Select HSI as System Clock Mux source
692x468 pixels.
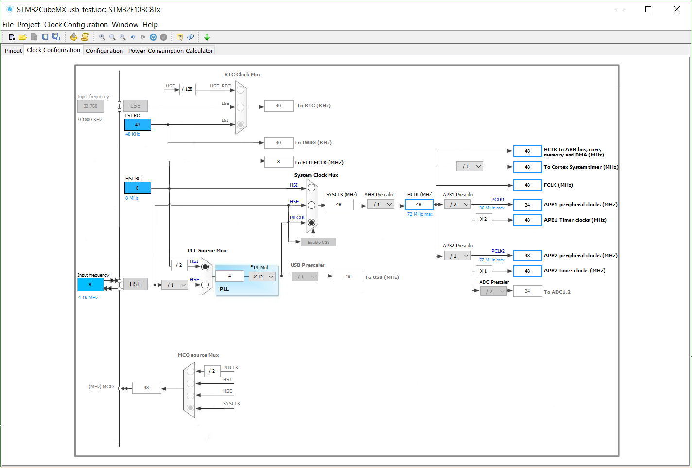click(311, 188)
